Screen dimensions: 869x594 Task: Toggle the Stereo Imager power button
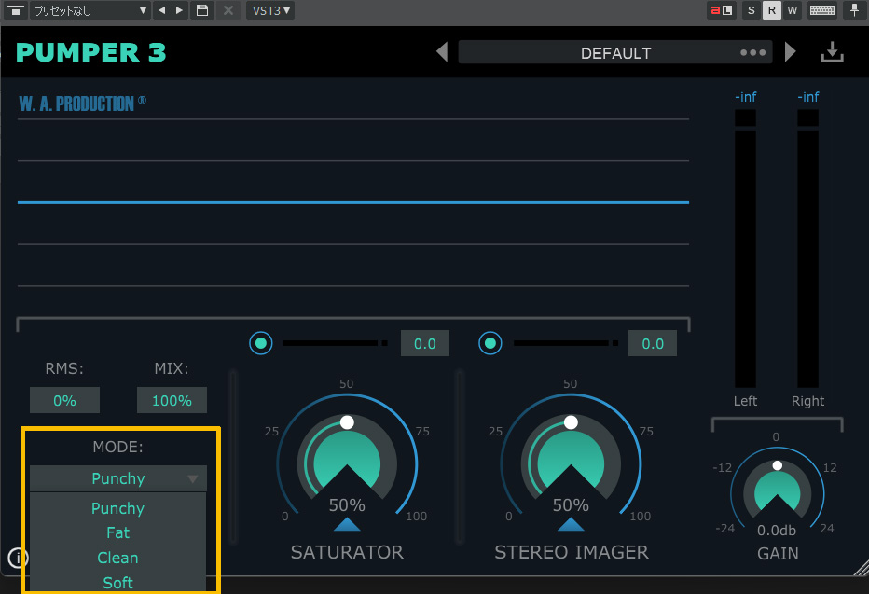click(490, 343)
